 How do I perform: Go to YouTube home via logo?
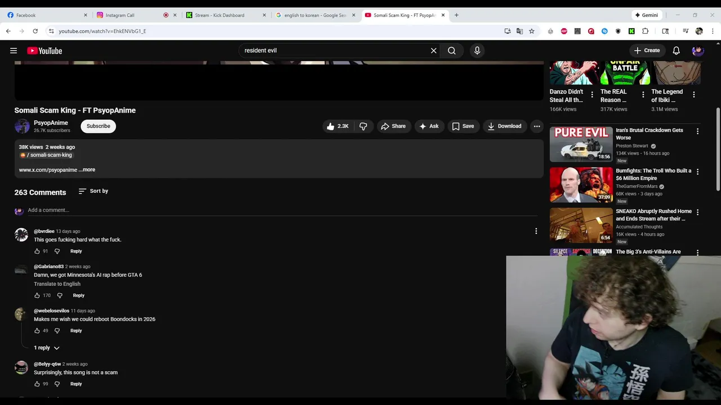coord(44,51)
